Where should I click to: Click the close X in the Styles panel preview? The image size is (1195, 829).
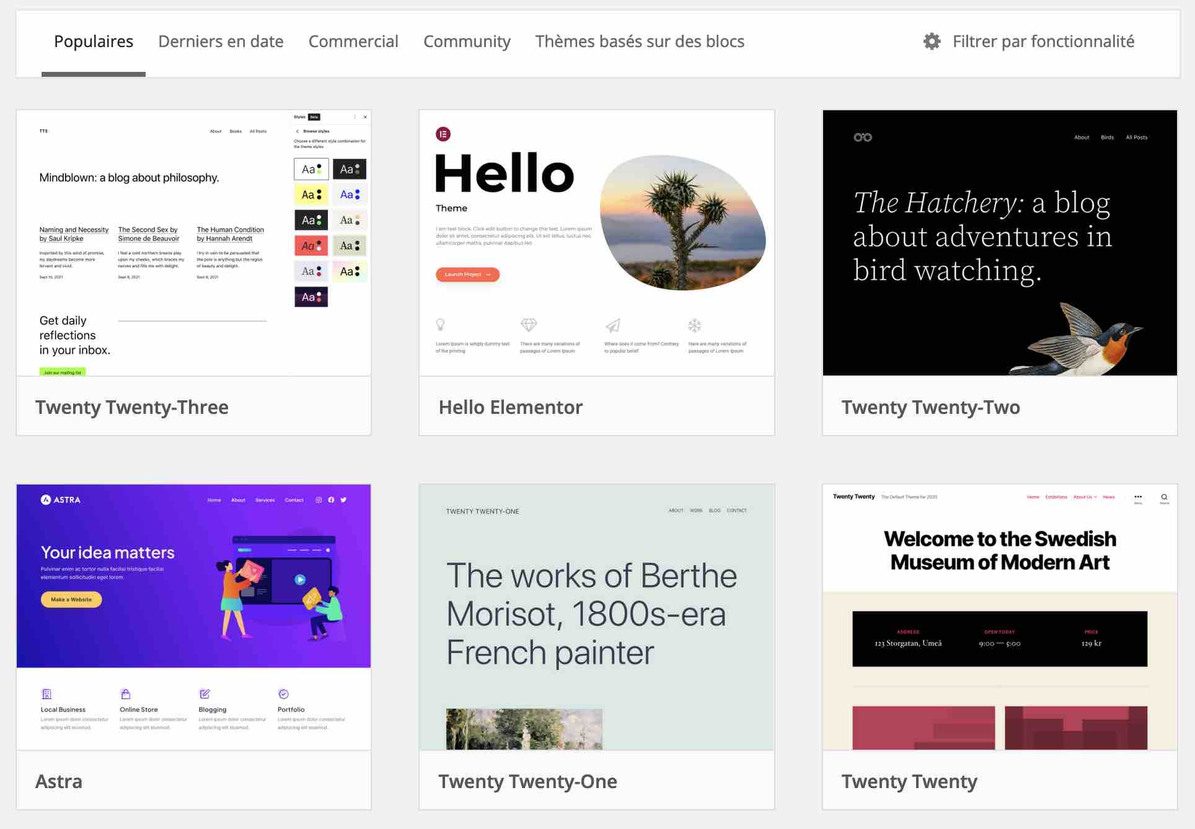(365, 117)
